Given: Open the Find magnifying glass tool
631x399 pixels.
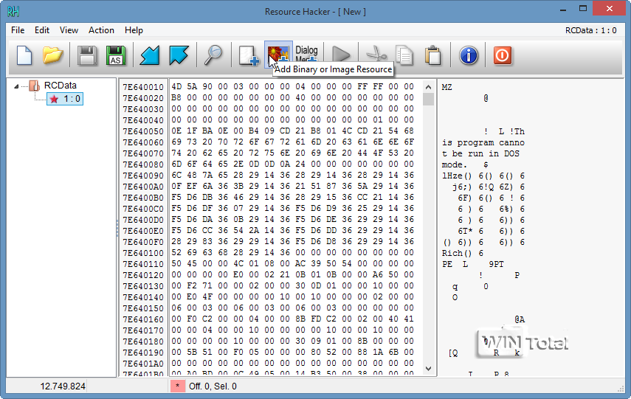Looking at the screenshot, I should [x=213, y=55].
